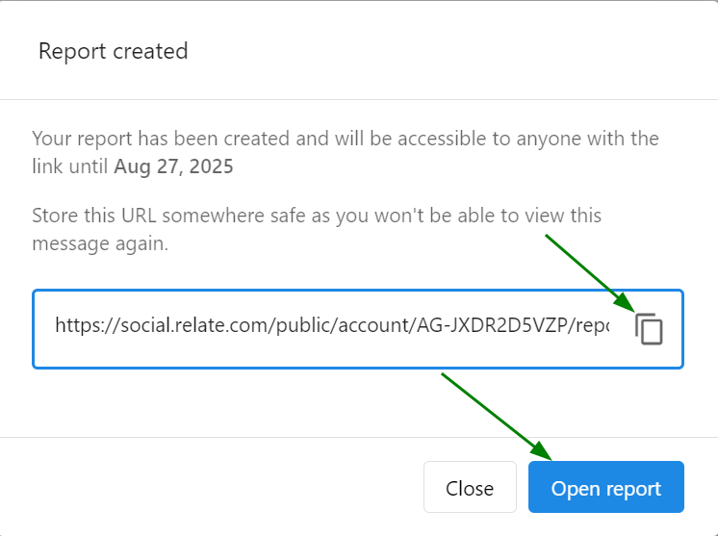This screenshot has height=536, width=718.
Task: Click the blue Open report button
Action: [x=605, y=487]
